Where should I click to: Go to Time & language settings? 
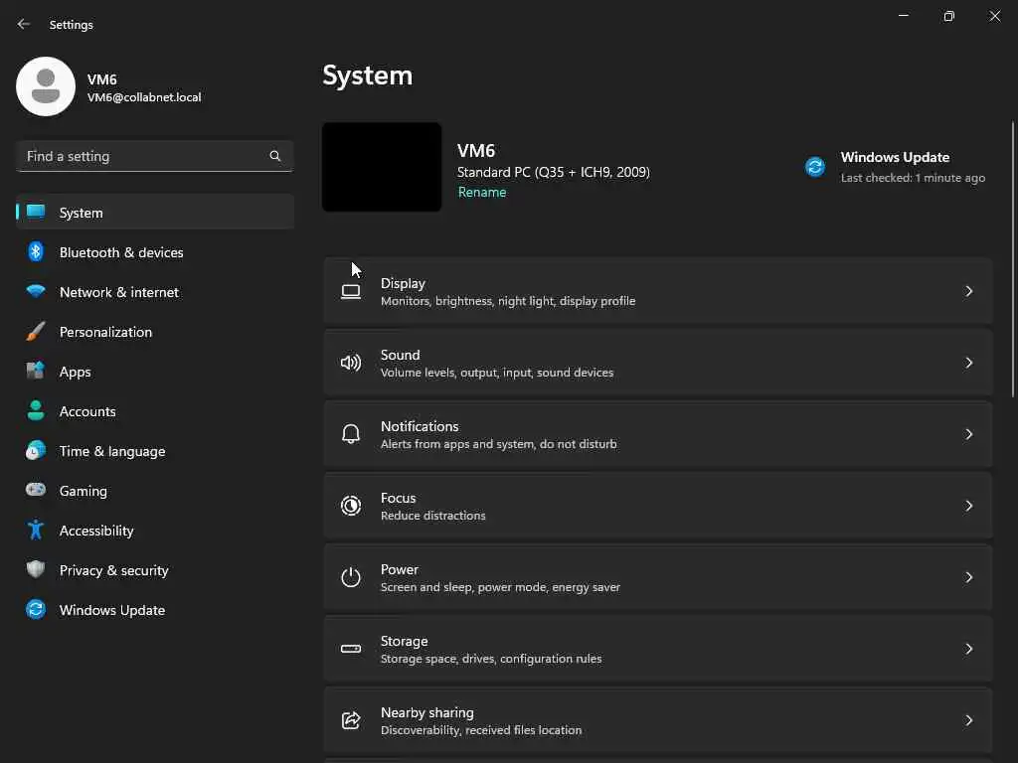pos(111,451)
